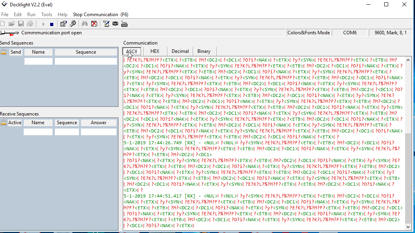Viewport: 415px width, 233px height.
Task: Click the Send Sequences panel title
Action: (17, 43)
